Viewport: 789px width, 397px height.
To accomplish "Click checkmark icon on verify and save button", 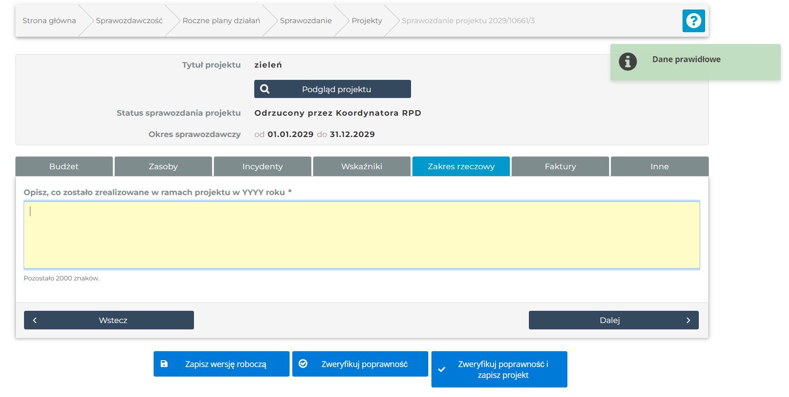I will (x=442, y=369).
